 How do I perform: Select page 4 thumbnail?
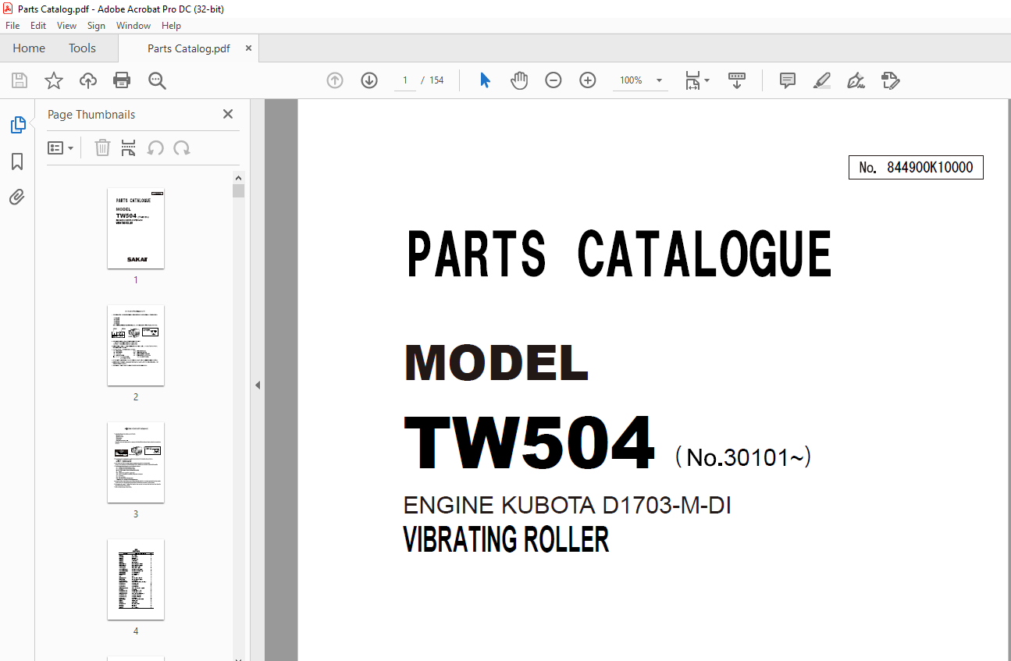pos(136,580)
